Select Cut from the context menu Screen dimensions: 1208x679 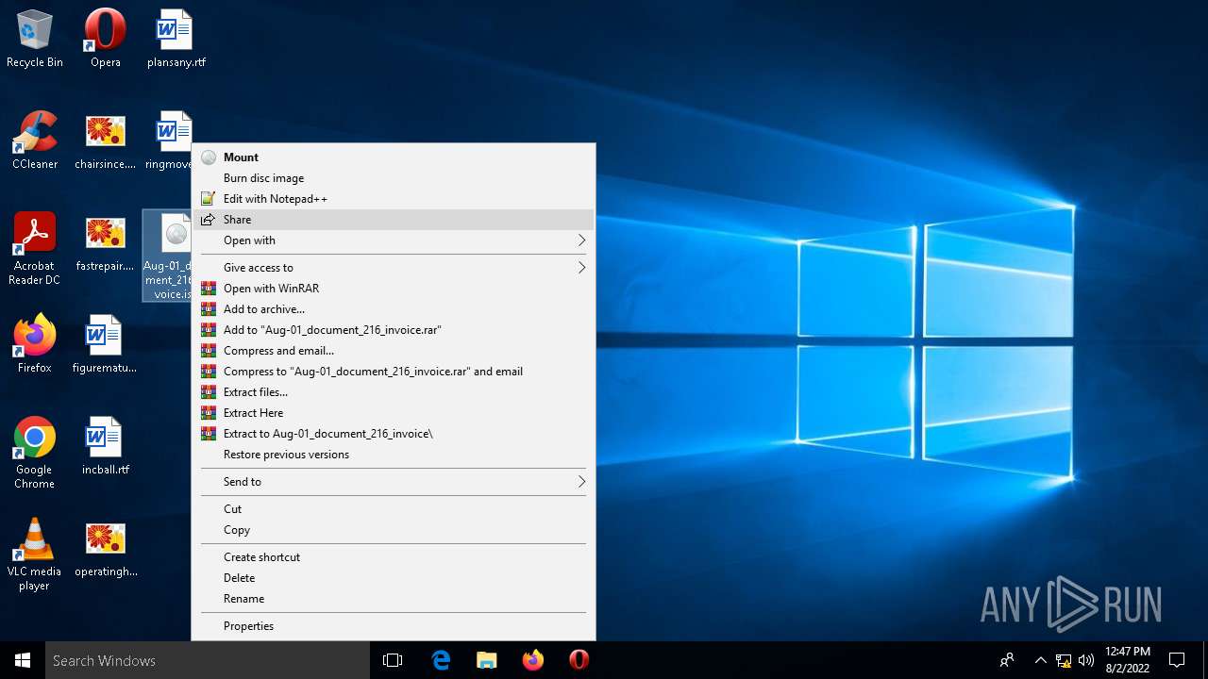(x=394, y=509)
